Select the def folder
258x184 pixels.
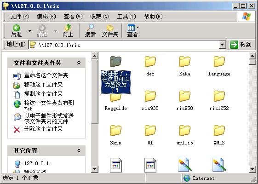coord(150,65)
